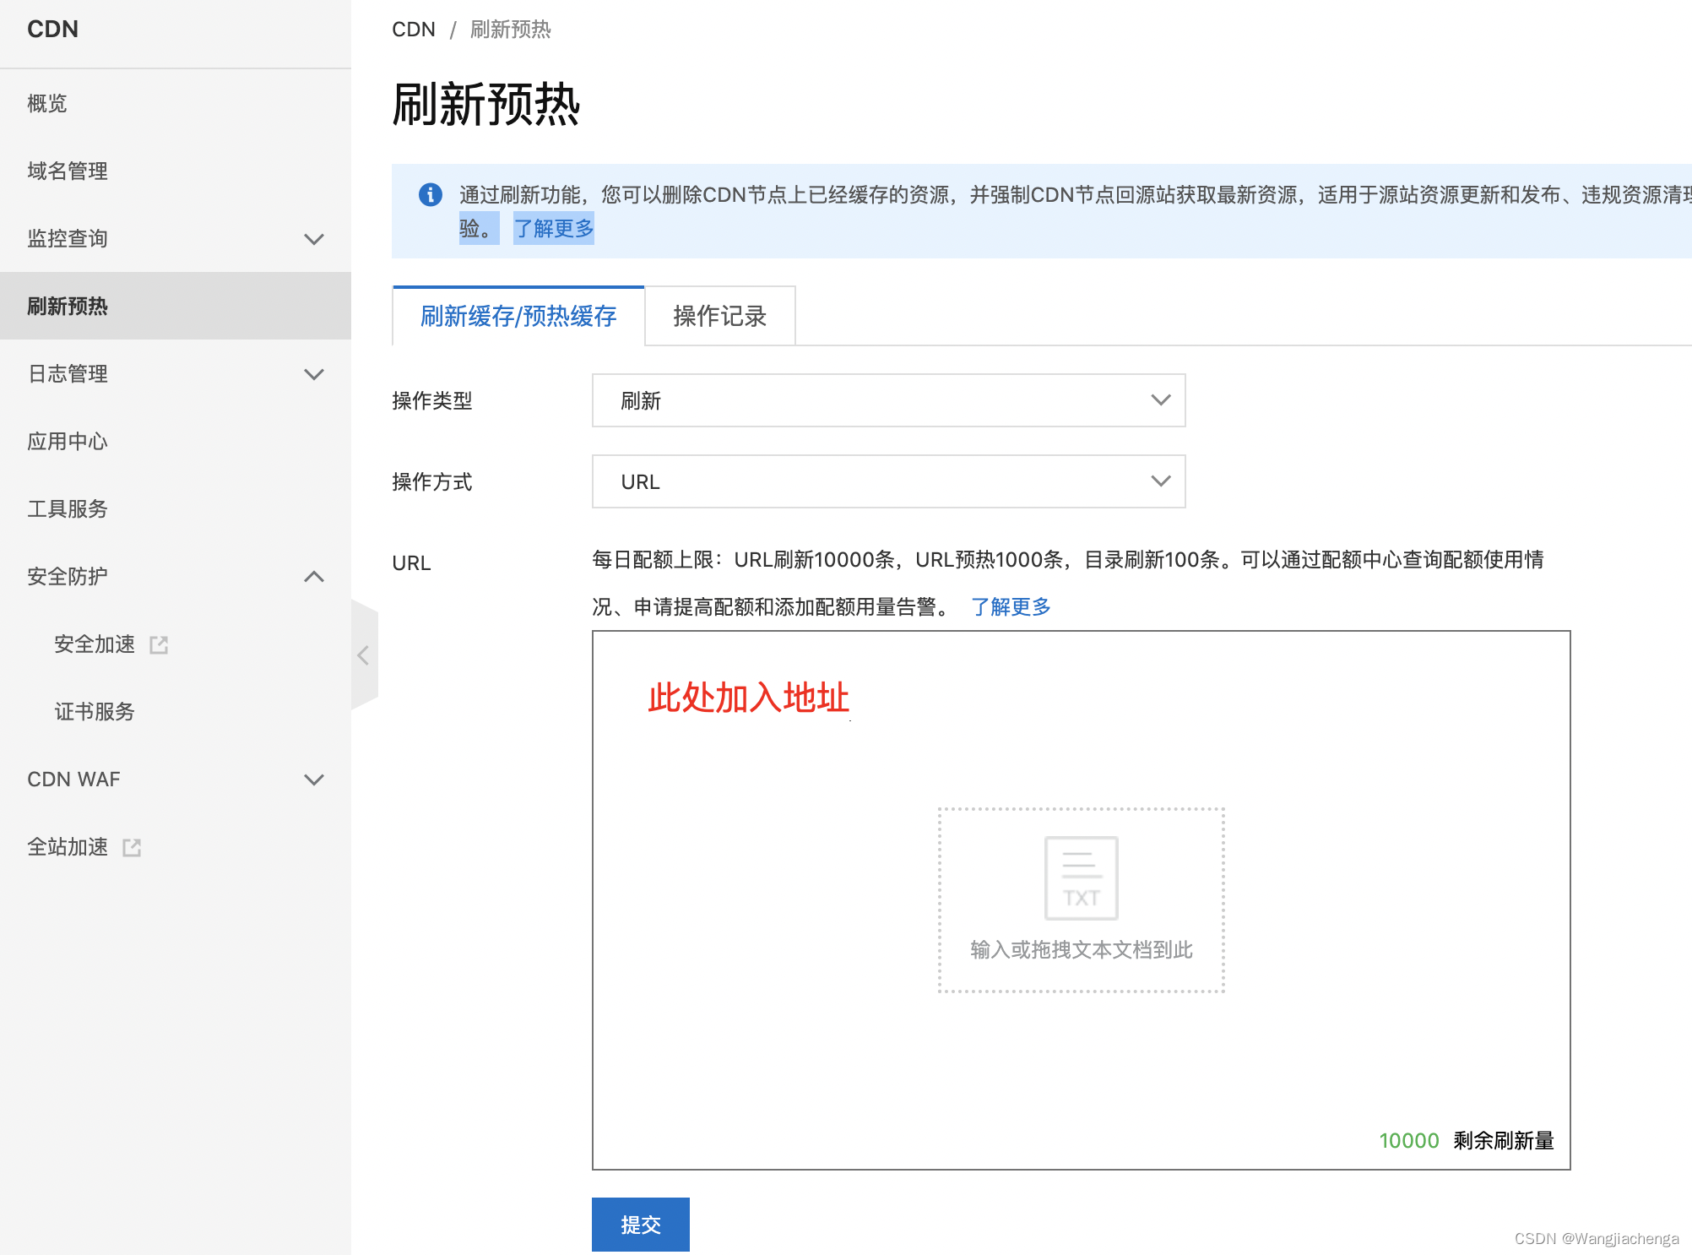This screenshot has width=1692, height=1255.
Task: Open external link icon next to 全站加速
Action: point(132,848)
